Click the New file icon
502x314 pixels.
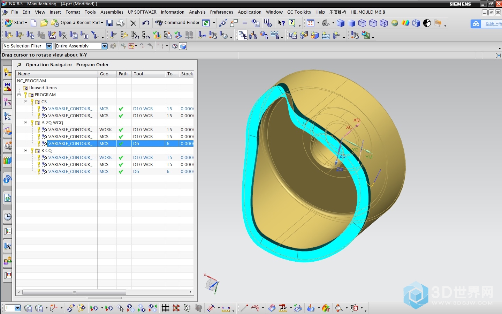pos(33,23)
